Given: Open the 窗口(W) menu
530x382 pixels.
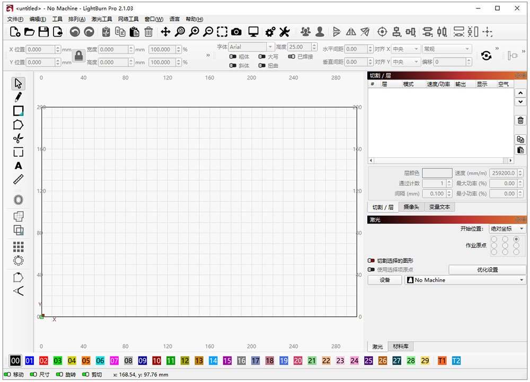Looking at the screenshot, I should click(154, 19).
